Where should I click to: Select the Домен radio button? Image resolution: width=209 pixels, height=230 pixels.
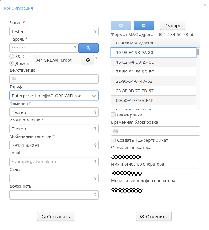[x=12, y=63]
